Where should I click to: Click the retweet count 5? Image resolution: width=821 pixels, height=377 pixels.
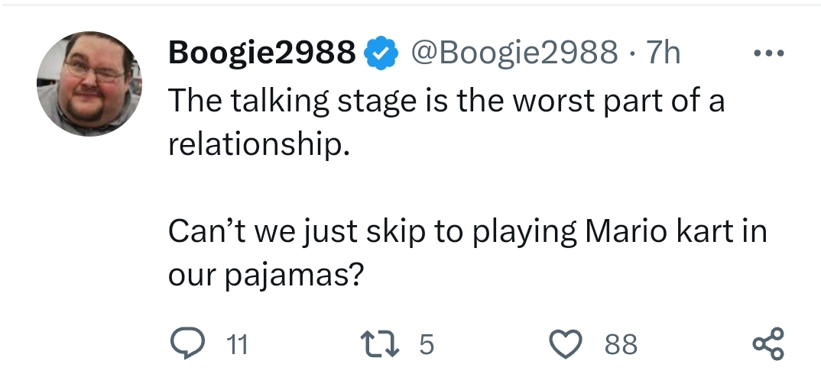pos(427,345)
